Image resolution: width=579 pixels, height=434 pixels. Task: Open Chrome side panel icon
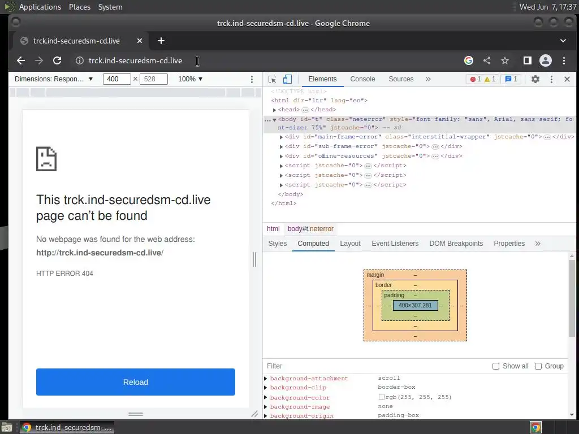point(528,60)
